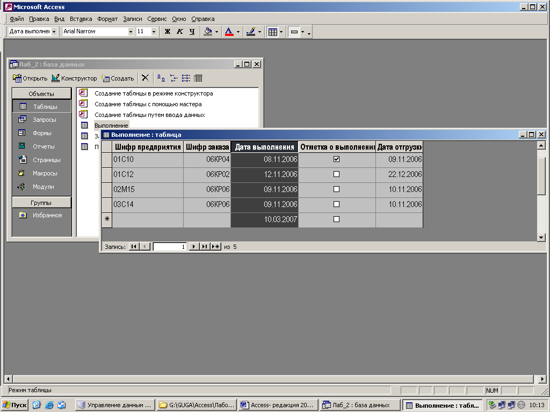Open toolbar options arrow
The height and width of the screenshot is (412, 550).
click(x=309, y=33)
